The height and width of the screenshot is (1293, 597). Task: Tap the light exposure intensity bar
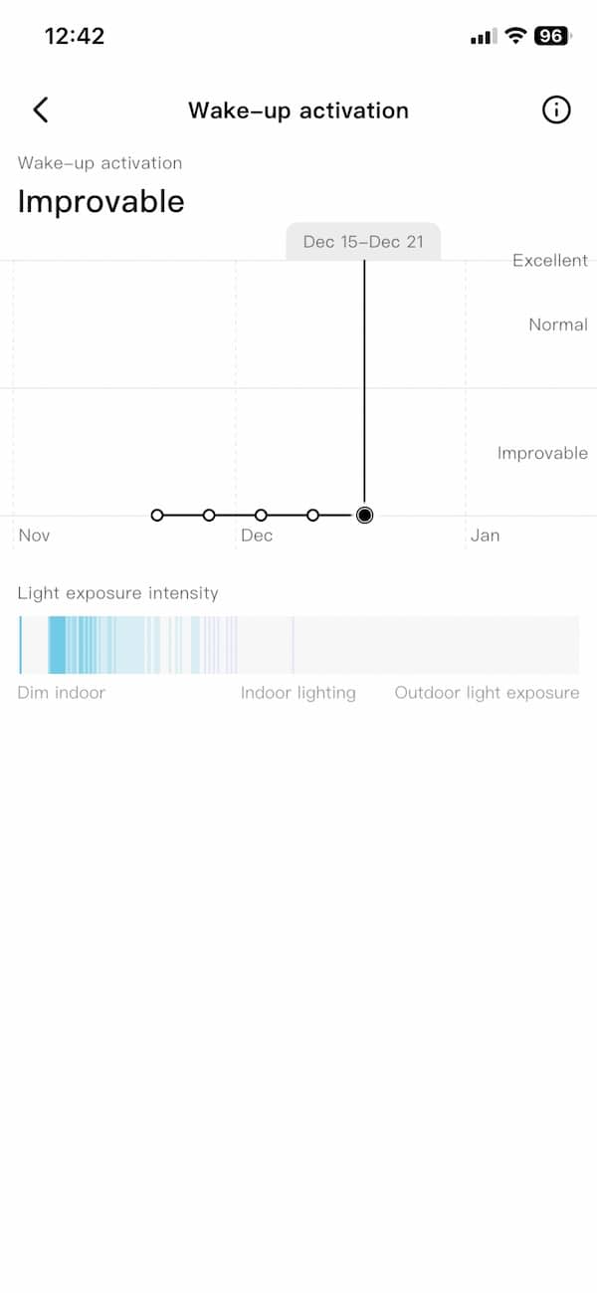pyautogui.click(x=298, y=645)
